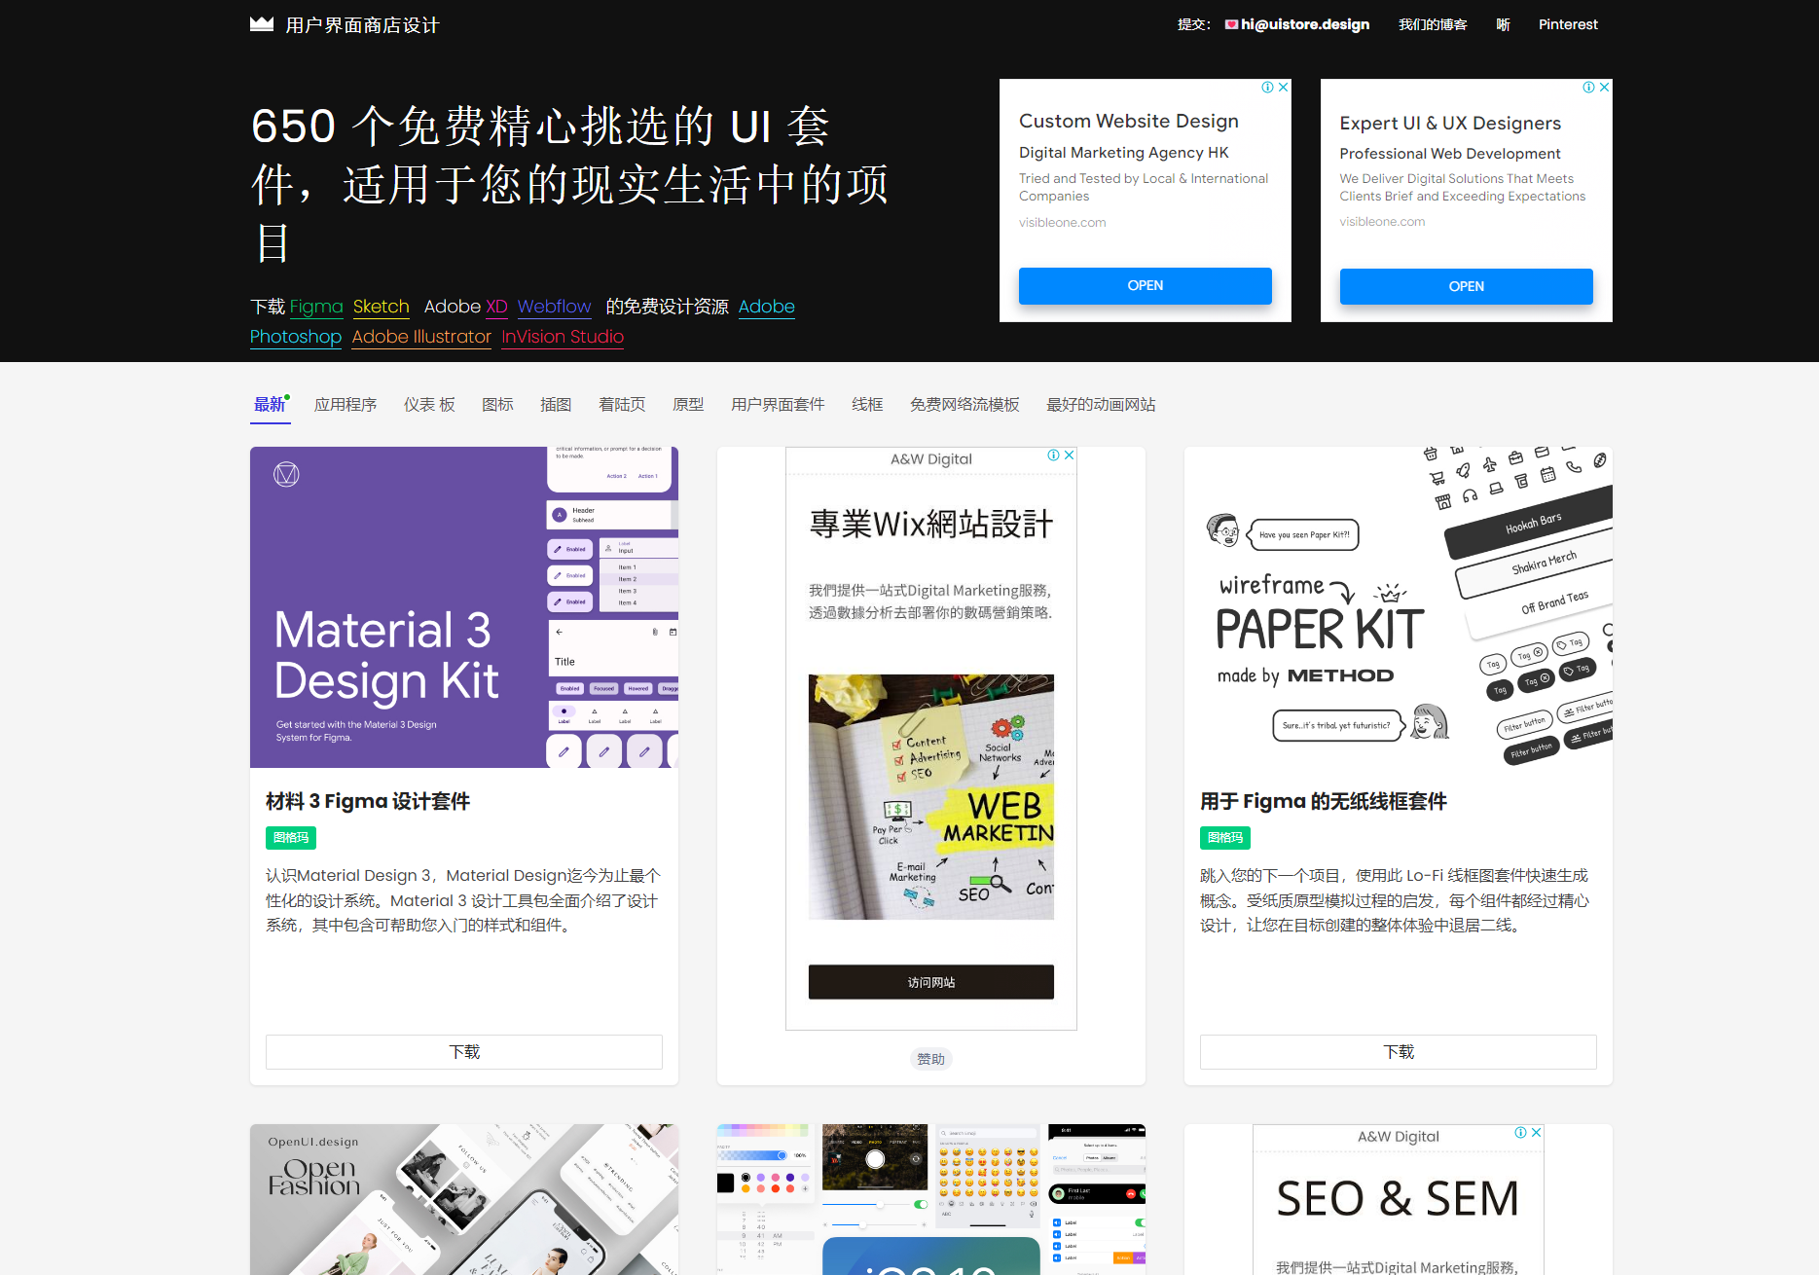The height and width of the screenshot is (1275, 1819).
Task: Close the SEO & SEM ad
Action: [x=1536, y=1133]
